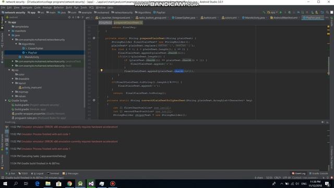Expand the drawable folder

pyautogui.click(x=13, y=79)
